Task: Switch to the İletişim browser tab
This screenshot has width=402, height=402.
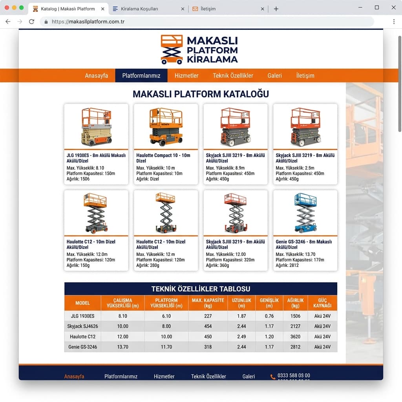Action: pos(228,9)
